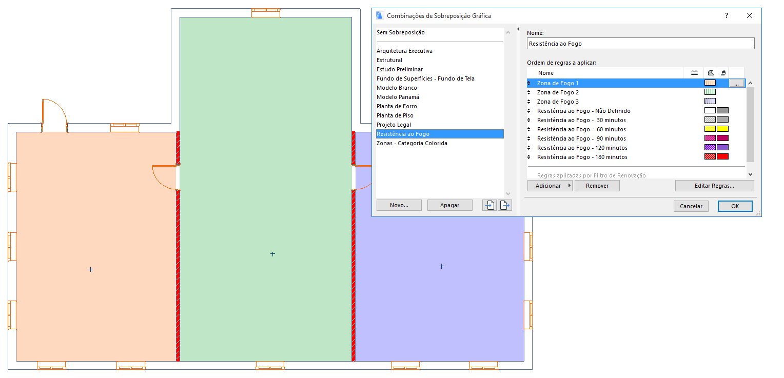
Task: Click the Apagar button
Action: 450,205
